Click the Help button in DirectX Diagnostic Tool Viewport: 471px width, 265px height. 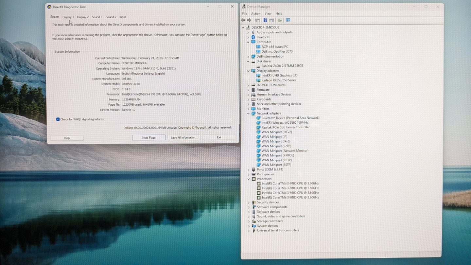[x=67, y=138]
